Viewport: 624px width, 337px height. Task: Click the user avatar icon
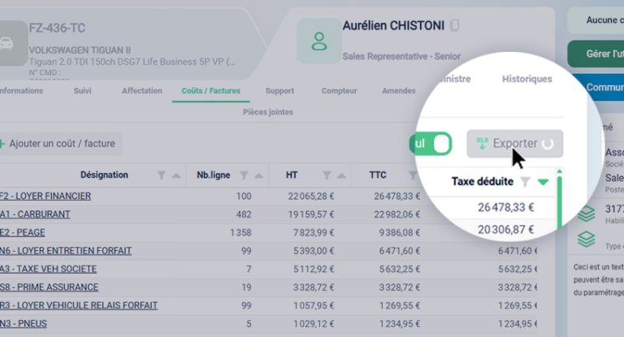[x=319, y=41]
